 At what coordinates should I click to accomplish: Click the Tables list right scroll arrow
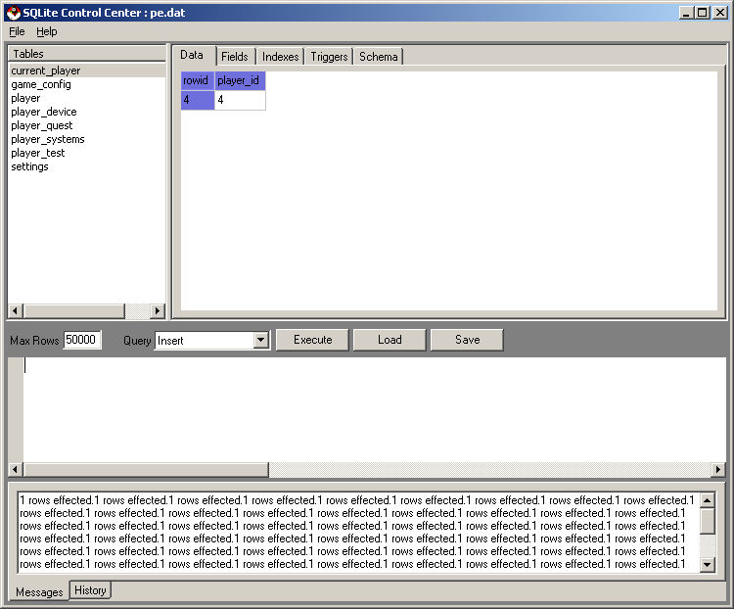[x=158, y=310]
